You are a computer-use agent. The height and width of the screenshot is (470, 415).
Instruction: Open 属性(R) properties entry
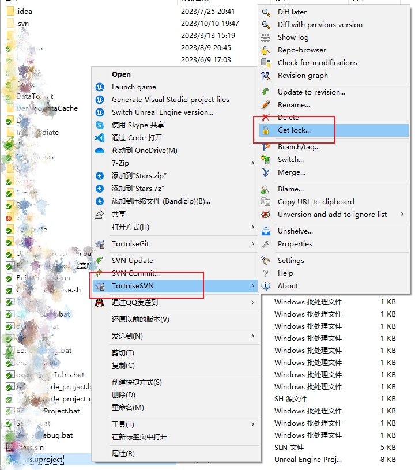(123, 454)
